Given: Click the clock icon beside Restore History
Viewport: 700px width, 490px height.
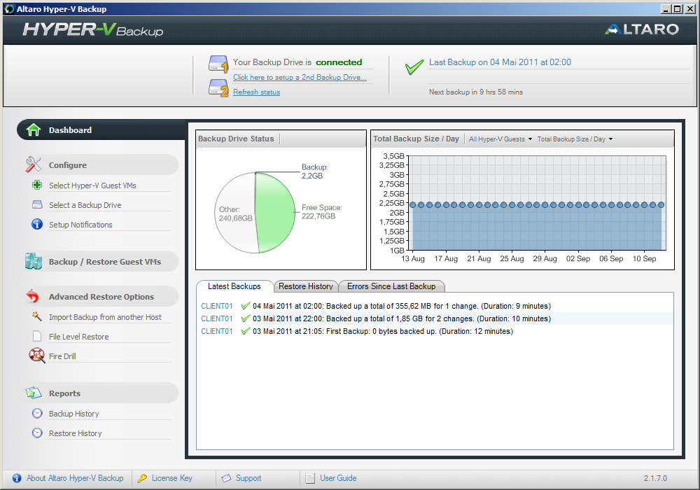Looking at the screenshot, I should tap(38, 433).
